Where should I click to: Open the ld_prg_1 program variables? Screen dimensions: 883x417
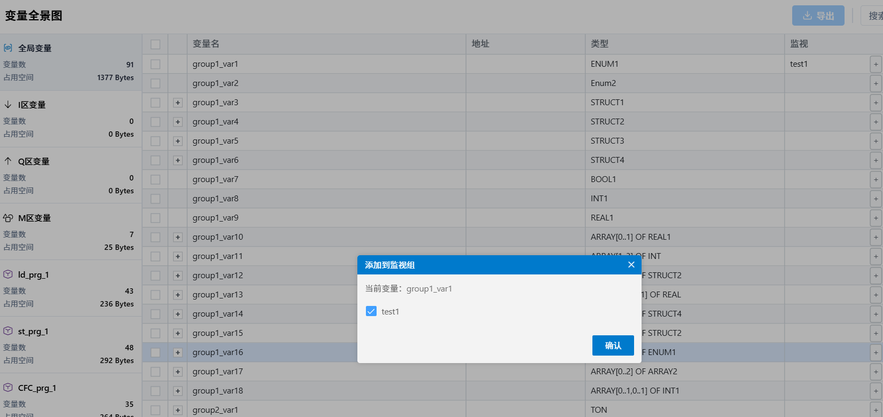[x=71, y=289]
